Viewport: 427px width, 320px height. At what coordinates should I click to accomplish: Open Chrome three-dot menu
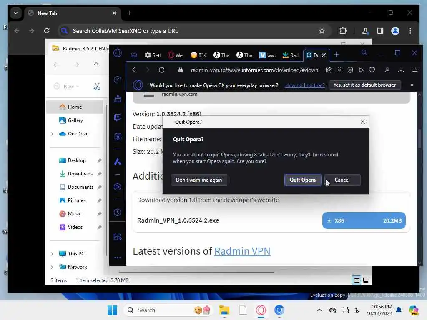tap(410, 31)
